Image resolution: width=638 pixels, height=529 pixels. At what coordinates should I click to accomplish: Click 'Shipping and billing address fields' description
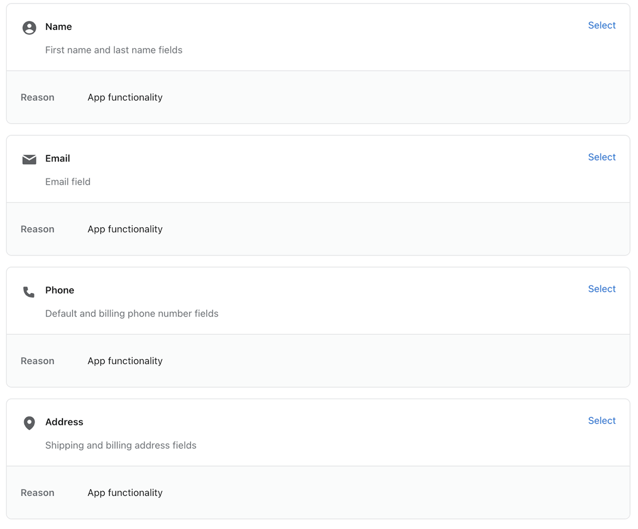click(121, 446)
